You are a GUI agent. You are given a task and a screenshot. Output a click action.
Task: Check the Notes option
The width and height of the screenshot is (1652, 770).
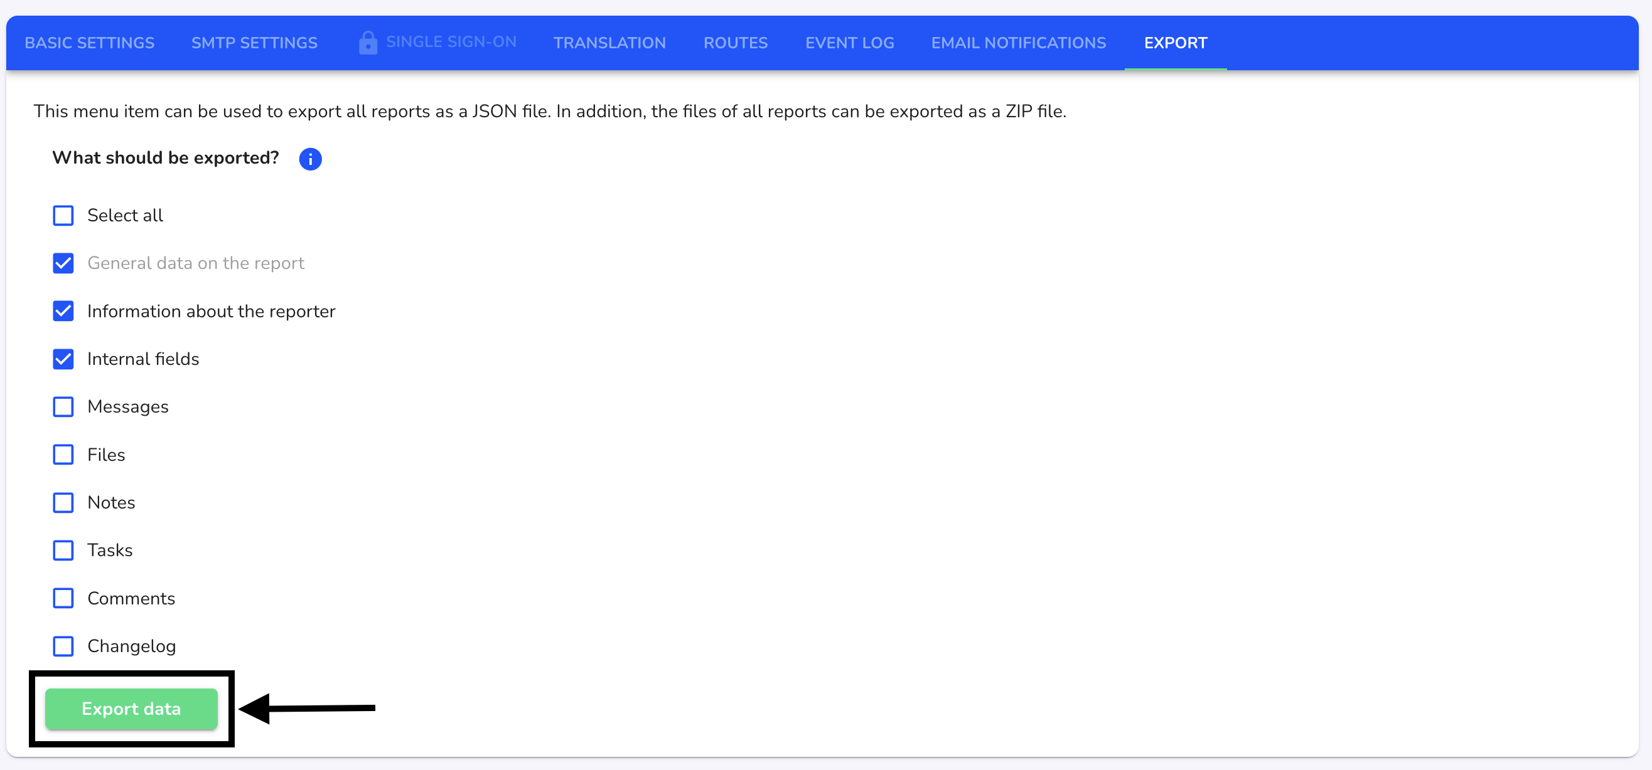click(x=63, y=503)
